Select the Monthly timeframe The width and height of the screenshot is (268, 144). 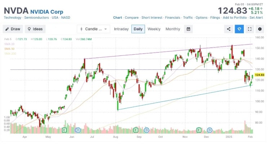point(173,29)
